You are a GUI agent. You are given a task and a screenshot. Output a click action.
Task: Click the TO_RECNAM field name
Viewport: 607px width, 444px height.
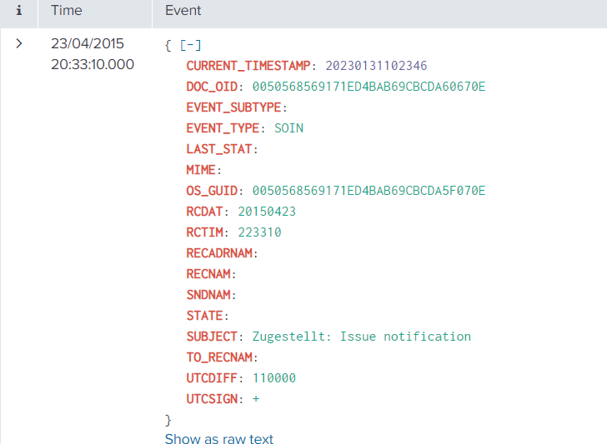(x=220, y=357)
